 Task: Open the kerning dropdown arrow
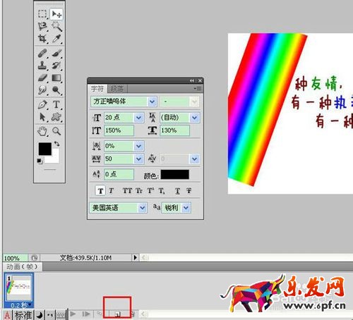(194, 159)
